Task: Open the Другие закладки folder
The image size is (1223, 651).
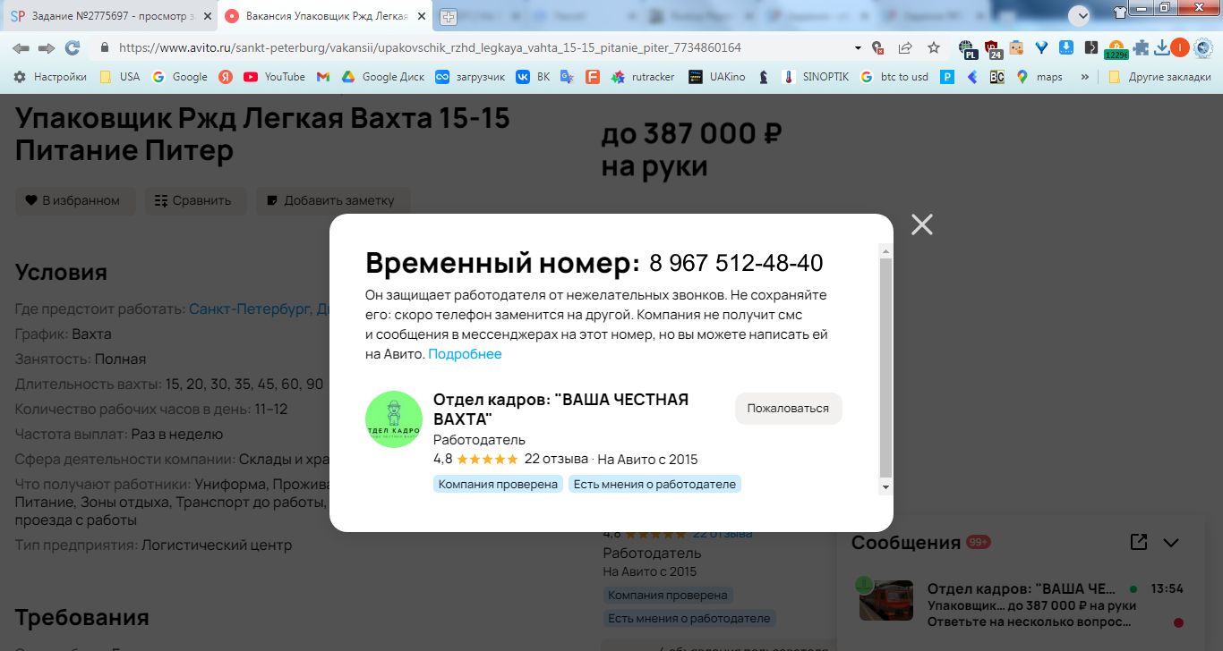Action: pos(1159,77)
